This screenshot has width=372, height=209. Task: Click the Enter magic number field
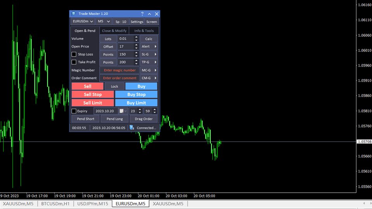pyautogui.click(x=120, y=70)
